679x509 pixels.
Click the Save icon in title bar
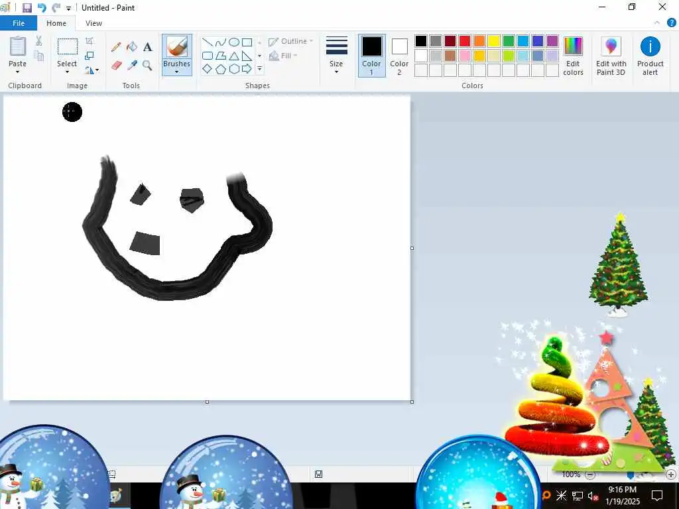tap(27, 8)
